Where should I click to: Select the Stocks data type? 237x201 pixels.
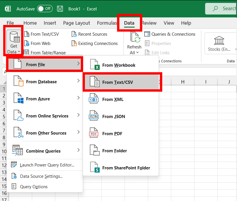219,44
